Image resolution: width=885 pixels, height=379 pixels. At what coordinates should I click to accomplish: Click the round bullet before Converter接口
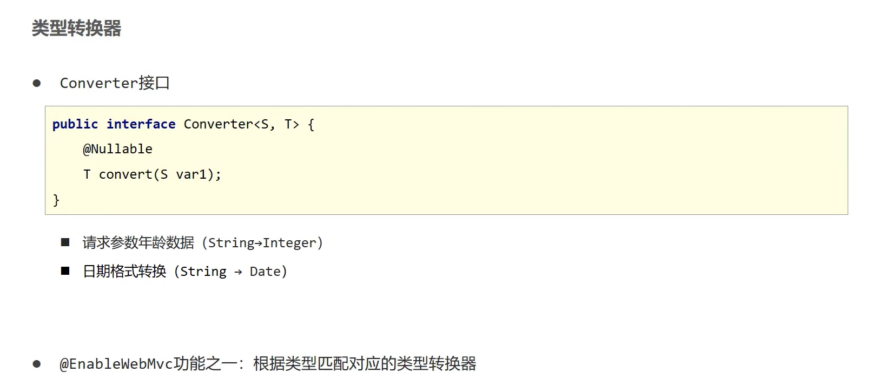click(37, 83)
